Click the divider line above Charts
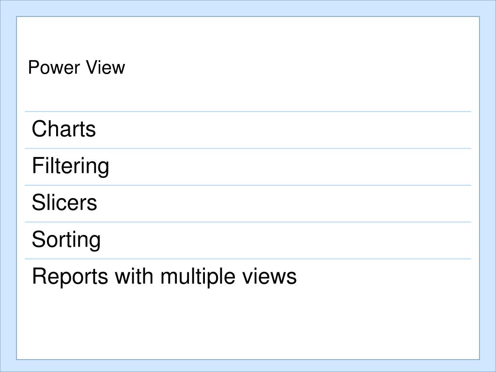This screenshot has height=372, width=496. (x=248, y=112)
